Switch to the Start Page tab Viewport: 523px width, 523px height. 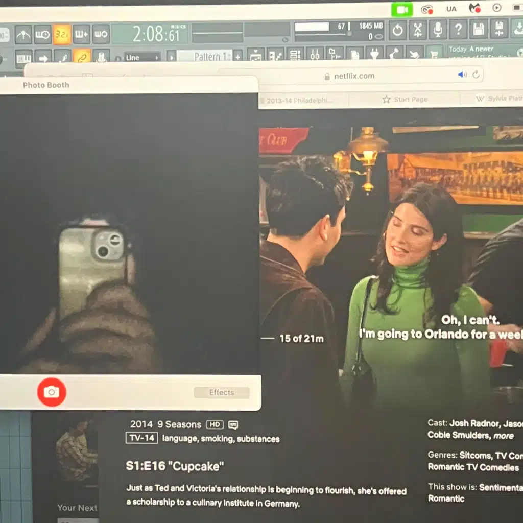[405, 100]
